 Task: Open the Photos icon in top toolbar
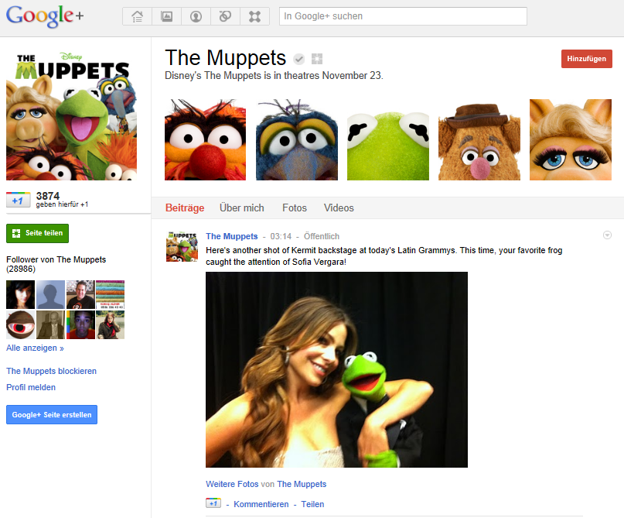click(x=166, y=16)
